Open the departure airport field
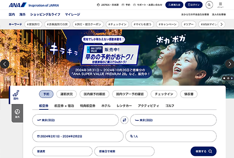 point(75,120)
